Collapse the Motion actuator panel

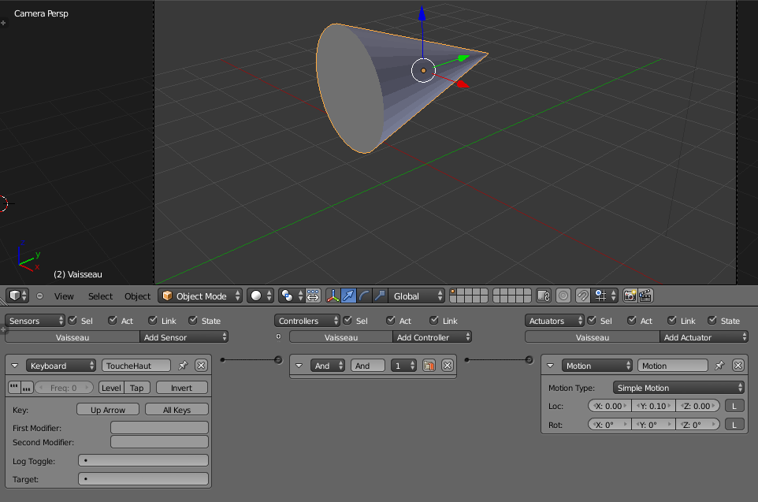click(x=550, y=366)
